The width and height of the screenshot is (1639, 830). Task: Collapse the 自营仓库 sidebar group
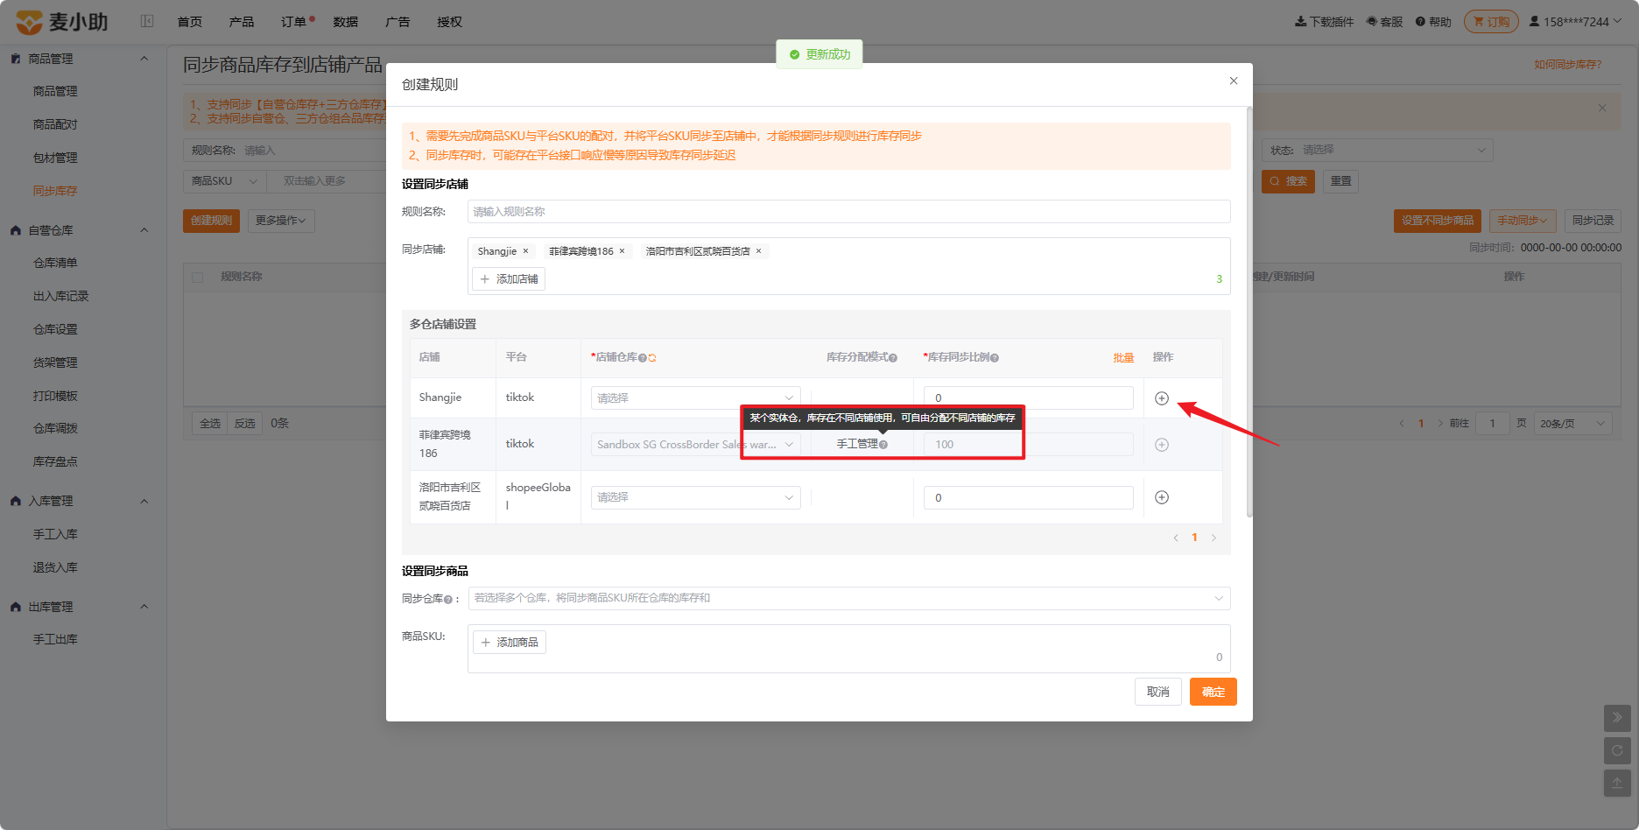pyautogui.click(x=144, y=230)
